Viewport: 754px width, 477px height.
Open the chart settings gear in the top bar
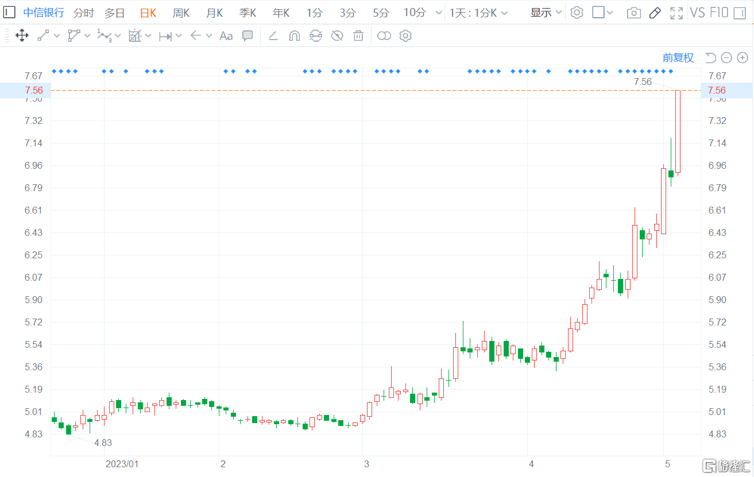[577, 13]
